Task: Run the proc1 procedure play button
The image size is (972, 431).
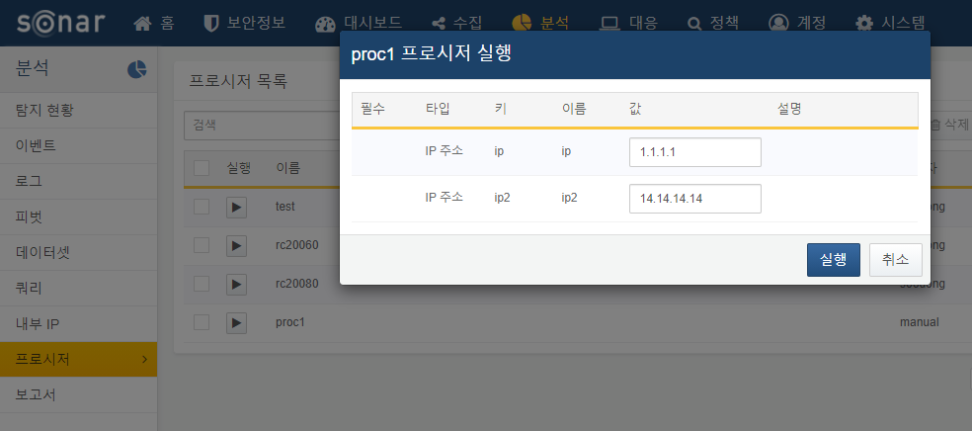Action: [x=236, y=323]
